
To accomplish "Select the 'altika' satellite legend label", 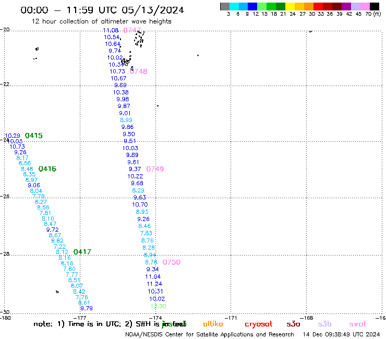I will coord(213,324).
